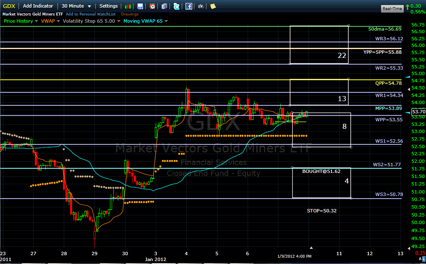Click the WR1=54.34 resistance label
Image resolution: width=426 pixels, height=264 pixels.
[389, 95]
